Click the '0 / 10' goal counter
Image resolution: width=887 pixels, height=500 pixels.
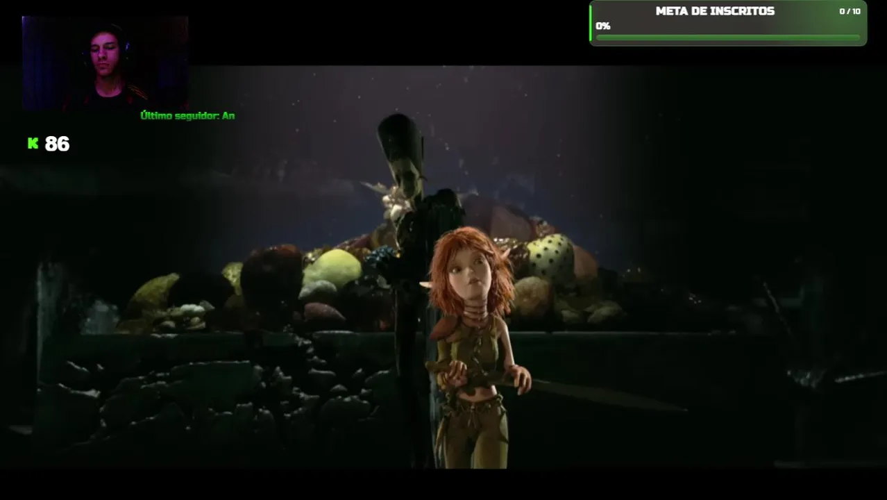(850, 11)
